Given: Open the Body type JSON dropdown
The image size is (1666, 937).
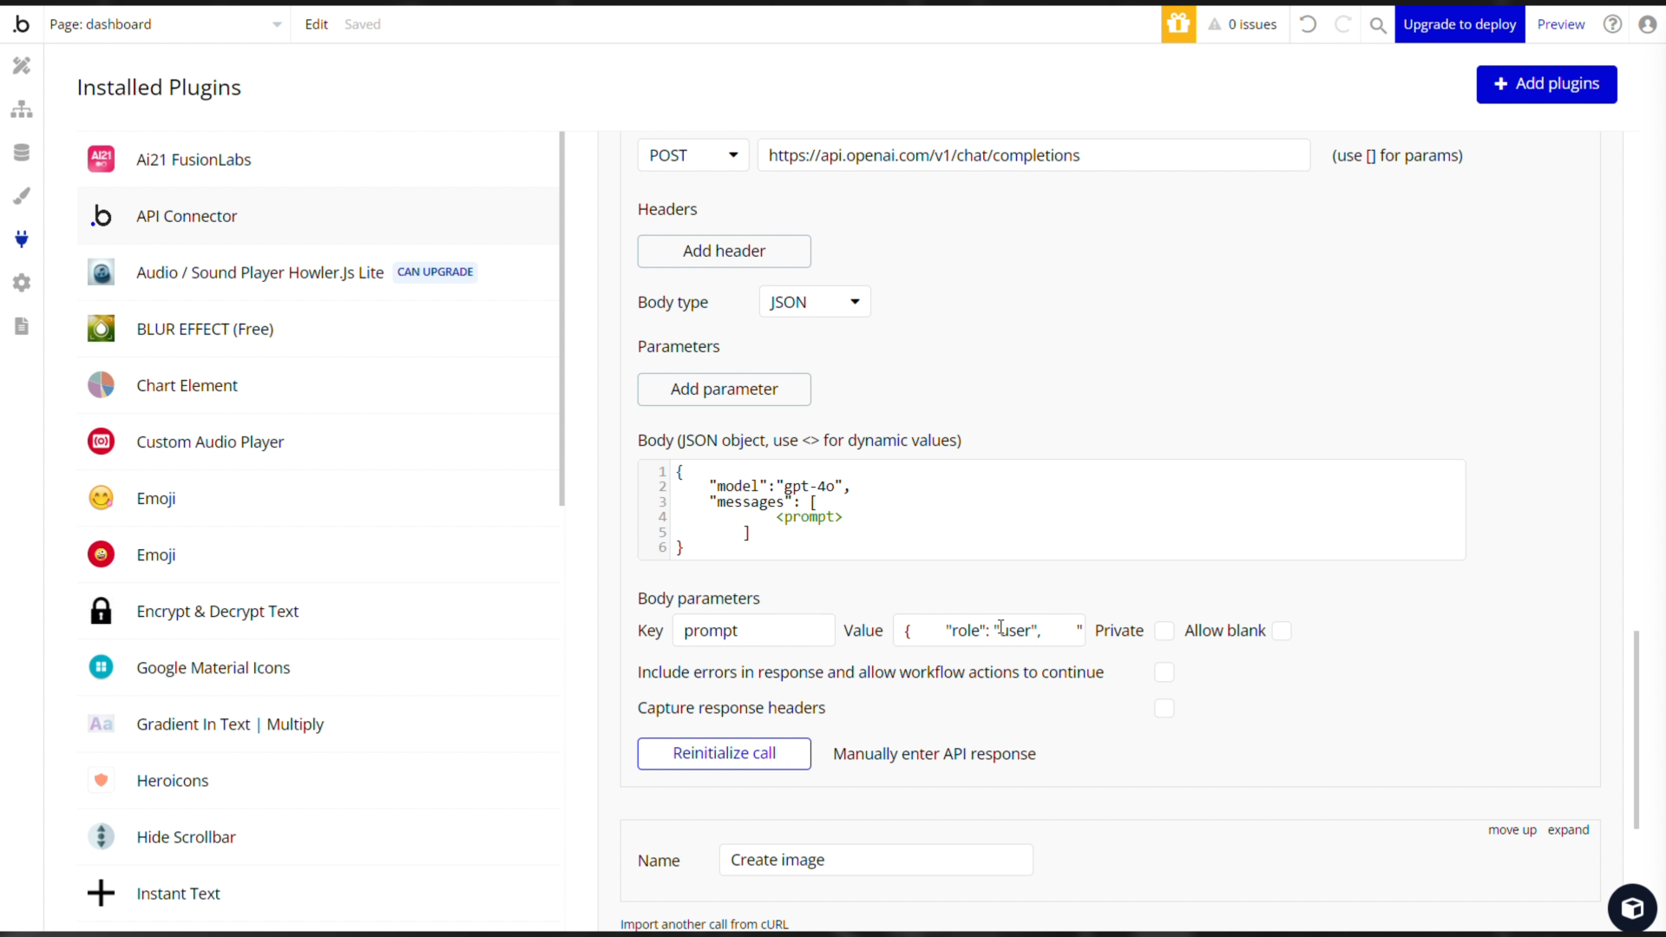Looking at the screenshot, I should 814,302.
